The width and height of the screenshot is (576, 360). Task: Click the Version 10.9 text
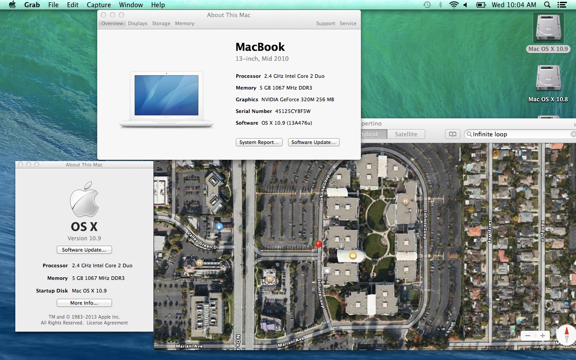pos(84,238)
